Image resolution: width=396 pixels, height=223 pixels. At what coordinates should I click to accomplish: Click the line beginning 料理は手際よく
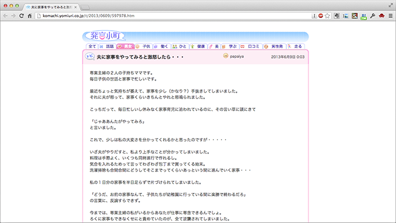(134, 158)
